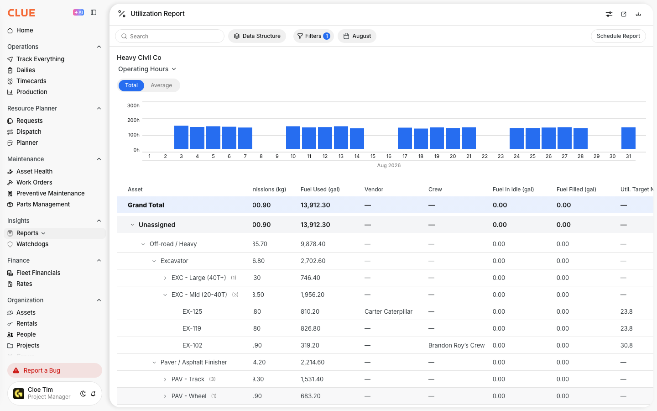Open Planner in sidebar menu
Image resolution: width=657 pixels, height=411 pixels.
coord(55,142)
